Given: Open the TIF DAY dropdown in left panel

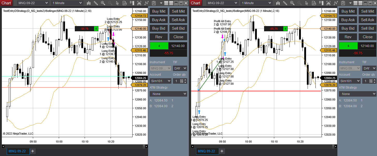Looking at the screenshot, I should click(180, 68).
